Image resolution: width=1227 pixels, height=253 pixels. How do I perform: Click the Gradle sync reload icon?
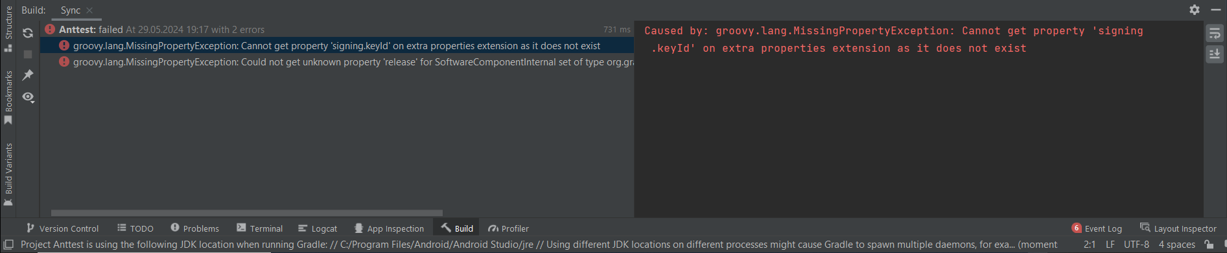coord(28,33)
